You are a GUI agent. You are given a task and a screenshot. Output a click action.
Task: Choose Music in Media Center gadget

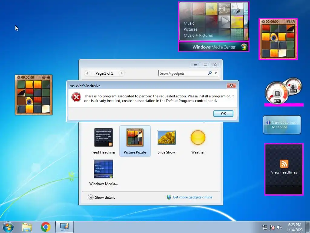[189, 23]
